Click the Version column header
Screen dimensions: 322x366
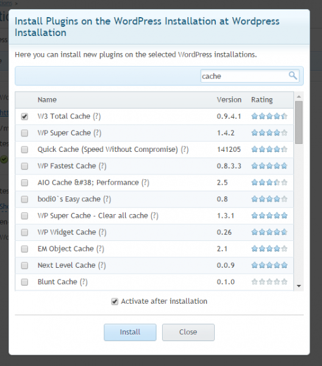[x=229, y=99]
